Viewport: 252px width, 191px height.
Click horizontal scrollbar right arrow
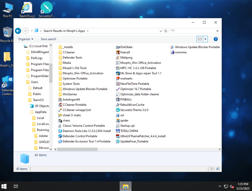point(220,149)
